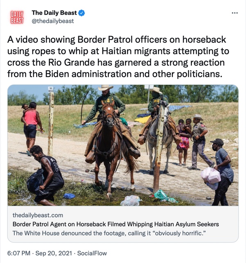The width and height of the screenshot is (246, 263).
Task: Click card description about White House denouncing footage
Action: pos(109,233)
